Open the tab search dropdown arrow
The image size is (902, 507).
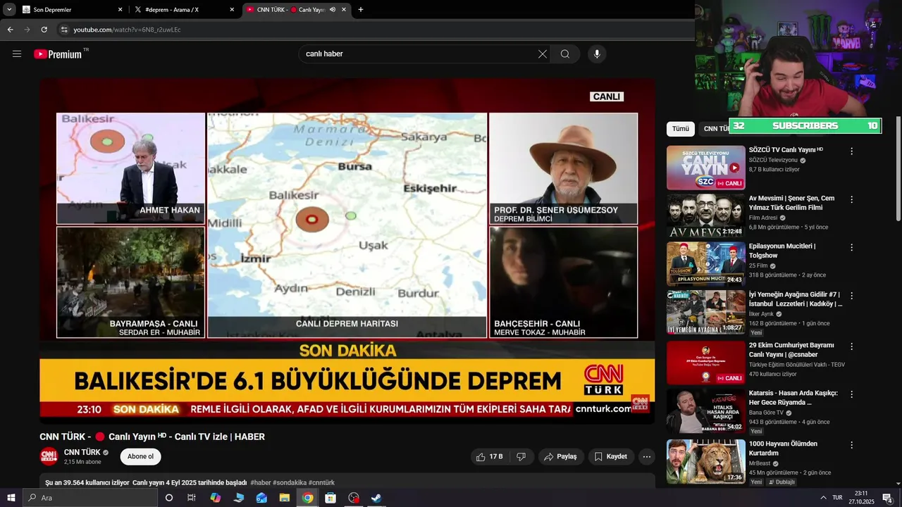click(x=9, y=10)
